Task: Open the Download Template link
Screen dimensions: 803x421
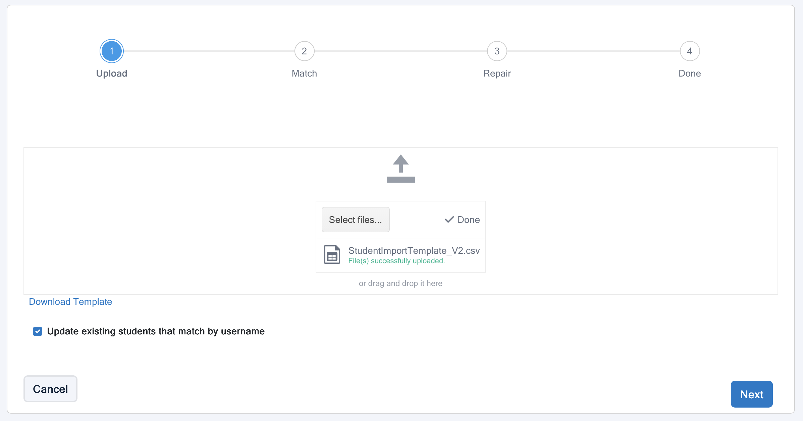Action: click(70, 301)
